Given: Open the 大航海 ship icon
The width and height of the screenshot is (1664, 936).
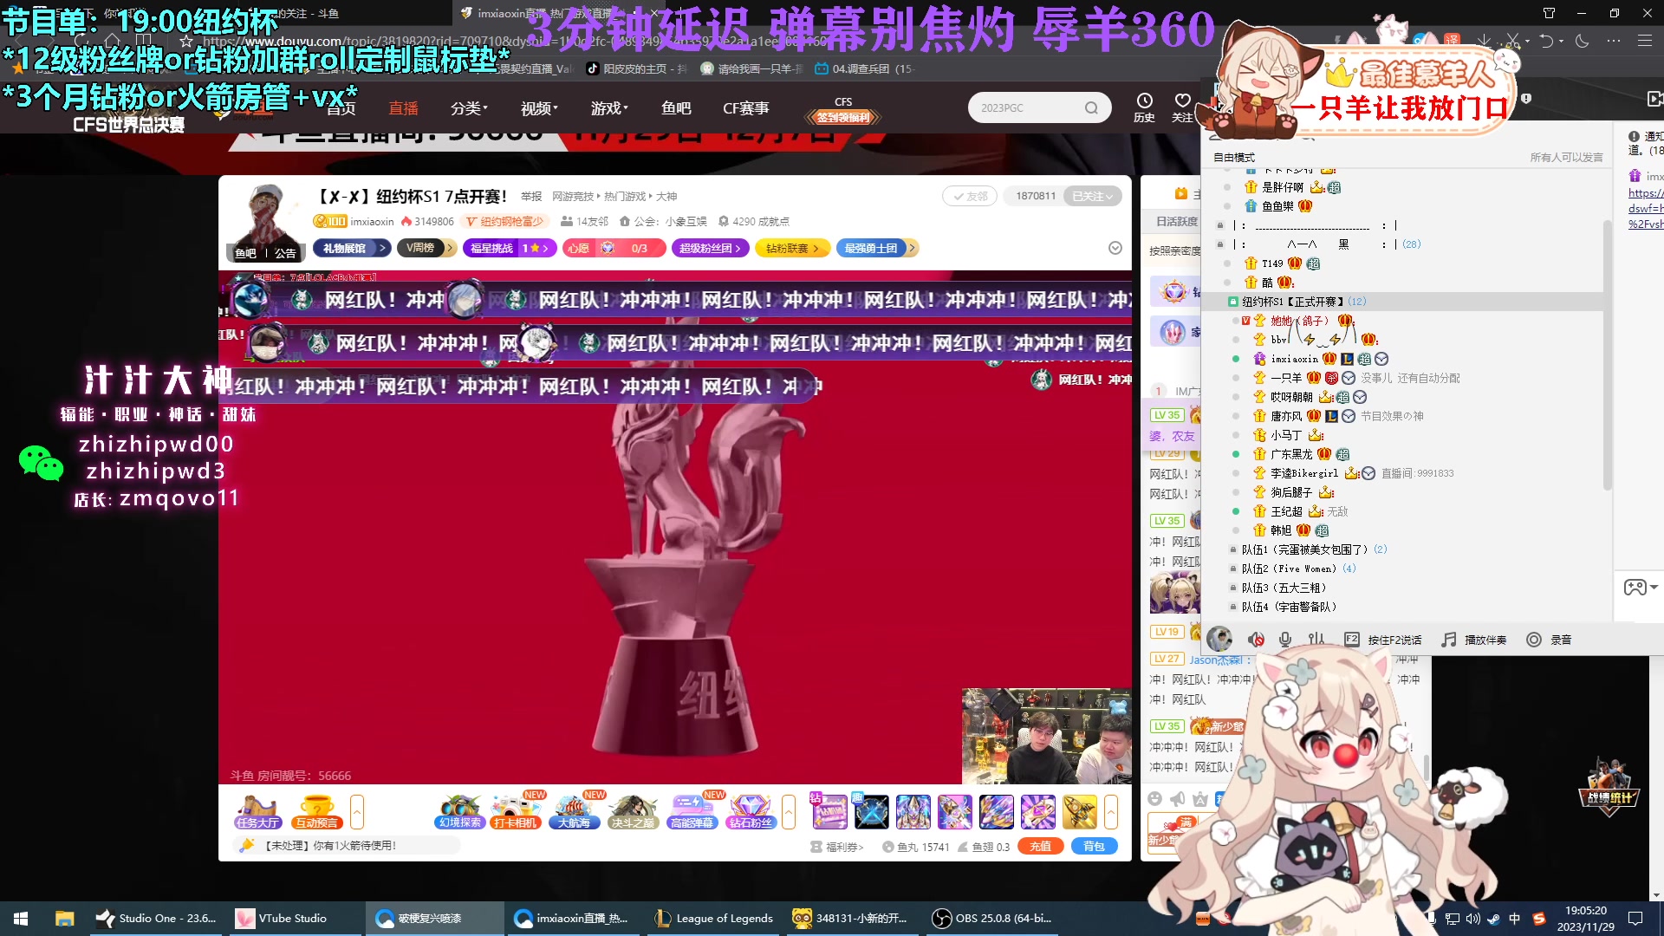Looking at the screenshot, I should pos(574,812).
